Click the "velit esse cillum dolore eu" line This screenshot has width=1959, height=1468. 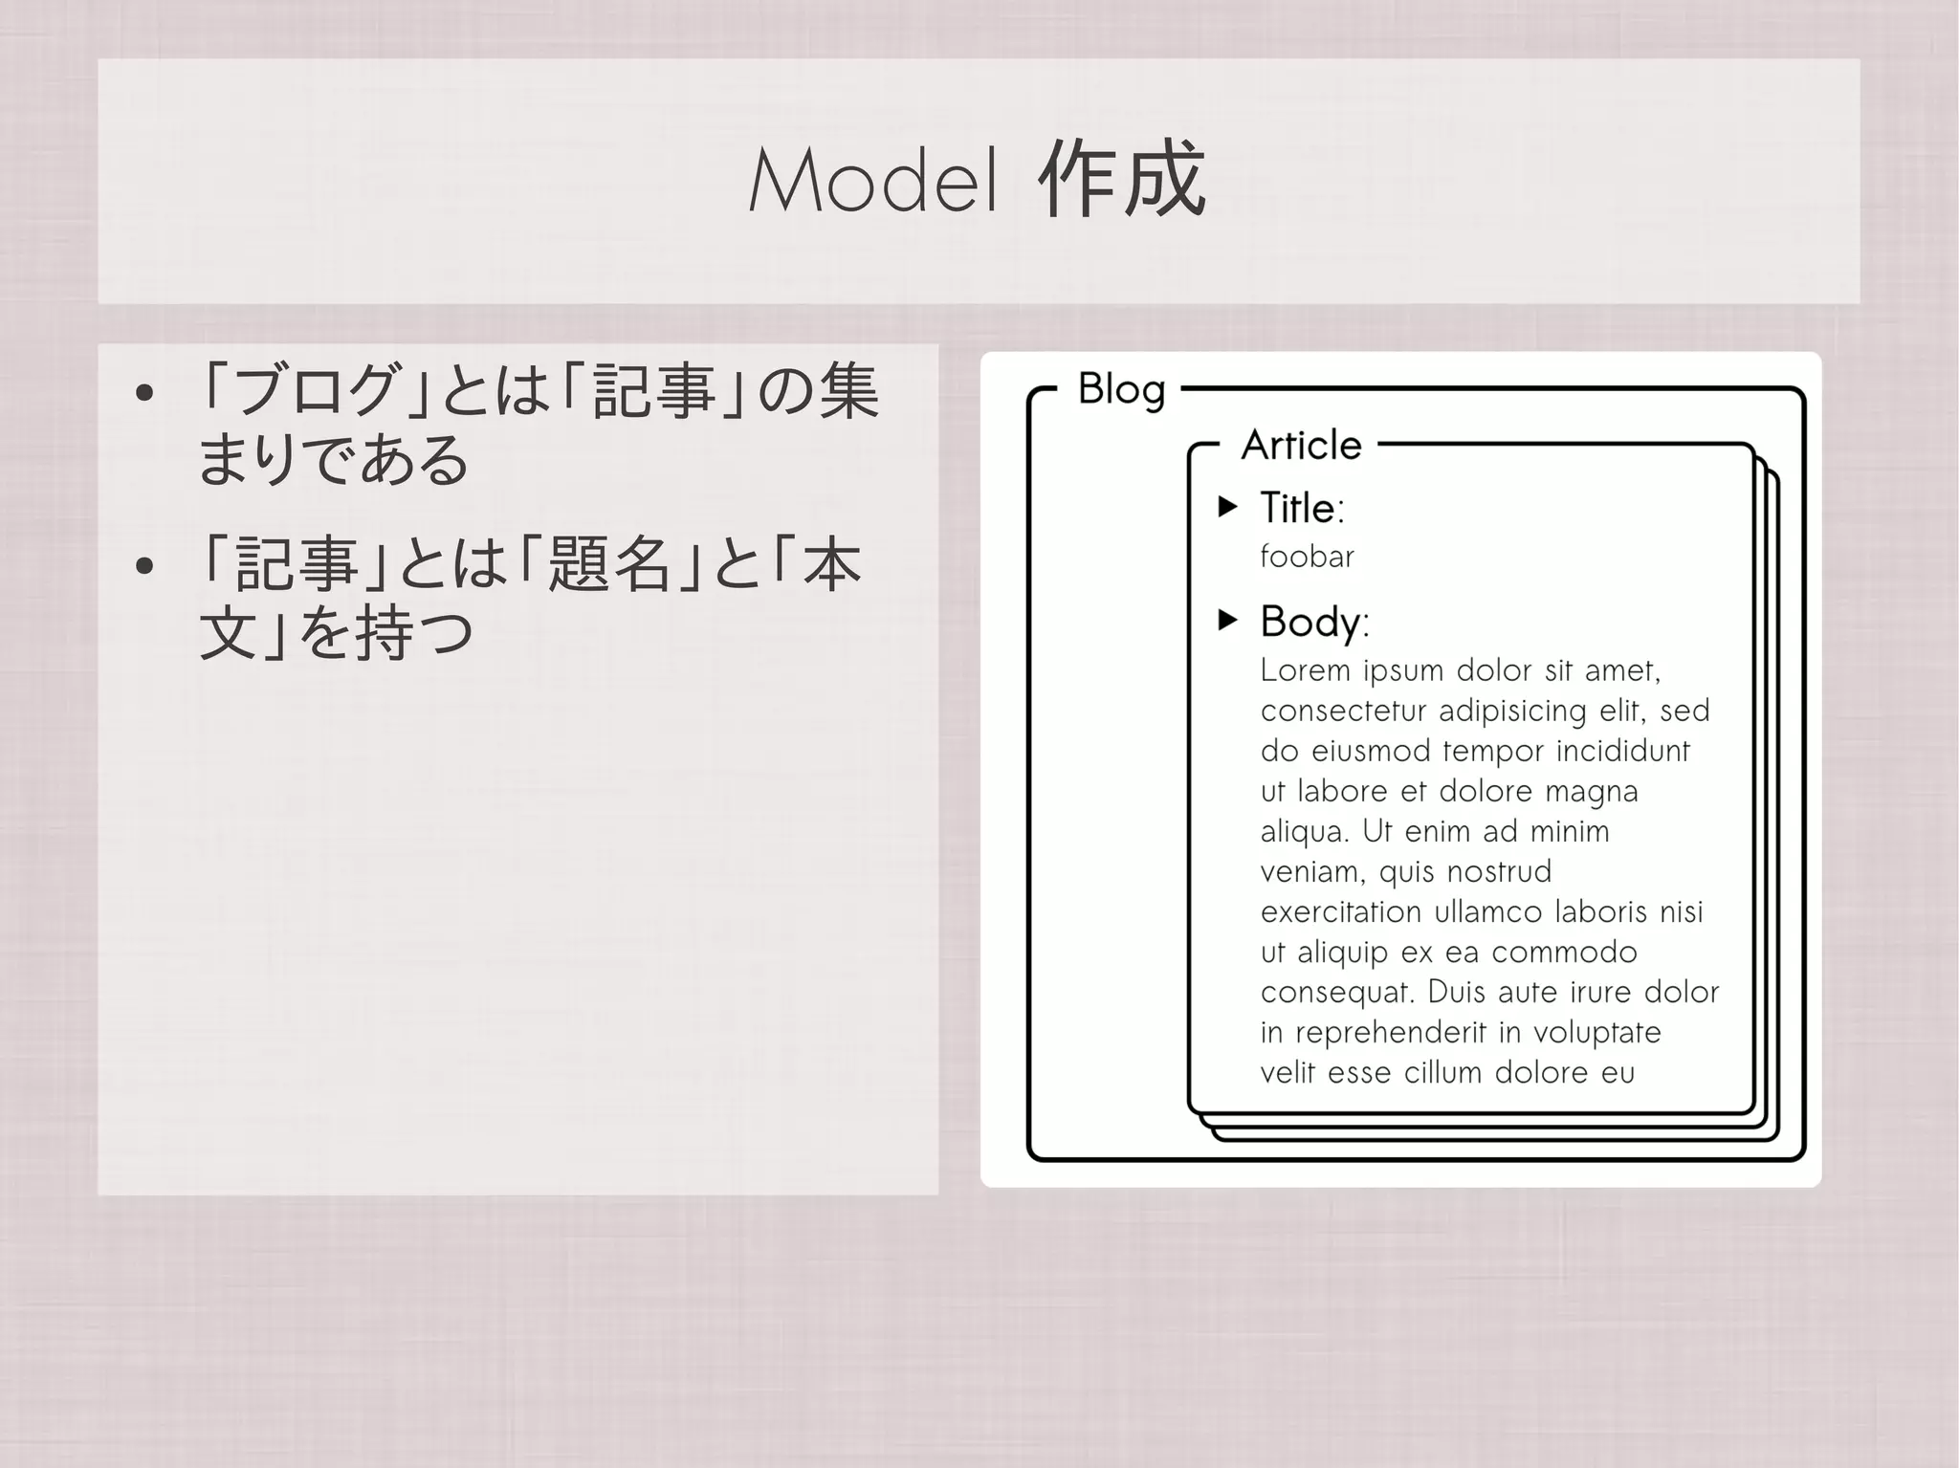[x=1447, y=1072]
